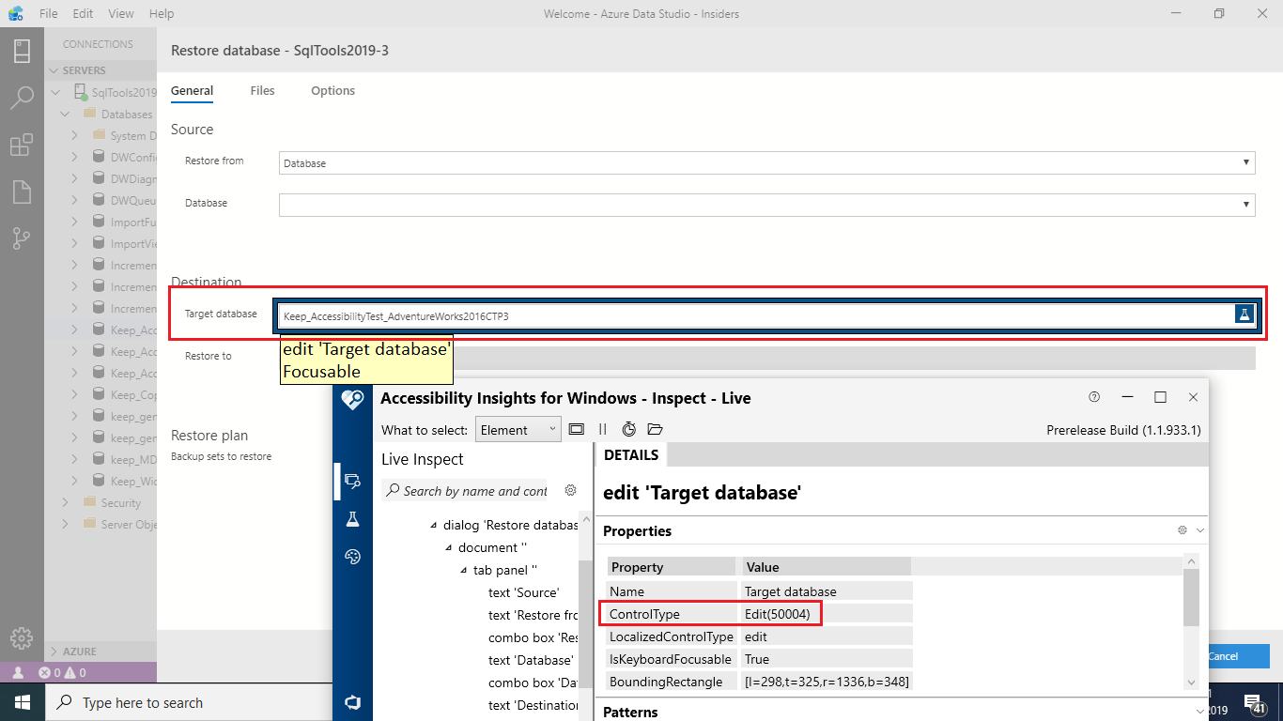Open a saved file using the folder icon
1283x721 pixels.
(x=655, y=429)
